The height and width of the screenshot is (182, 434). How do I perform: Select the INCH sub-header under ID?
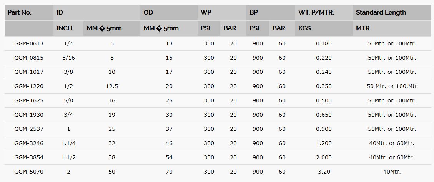pos(64,28)
